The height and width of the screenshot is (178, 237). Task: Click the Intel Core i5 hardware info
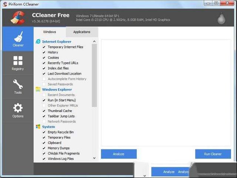coord(123,20)
